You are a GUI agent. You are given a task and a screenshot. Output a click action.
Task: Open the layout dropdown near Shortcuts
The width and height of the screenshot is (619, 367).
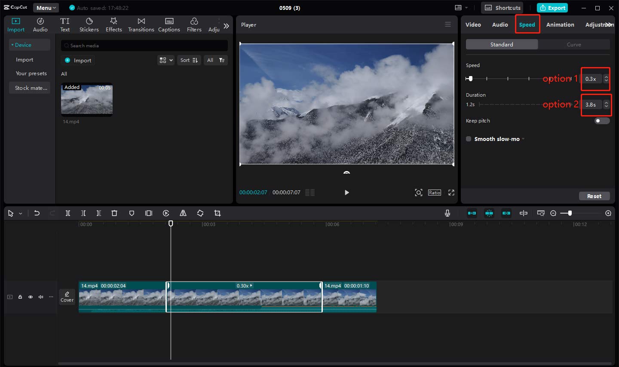pos(461,8)
